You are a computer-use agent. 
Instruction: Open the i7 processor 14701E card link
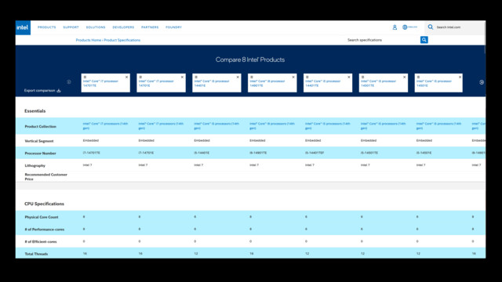pos(156,84)
